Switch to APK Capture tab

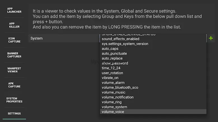[14, 85]
